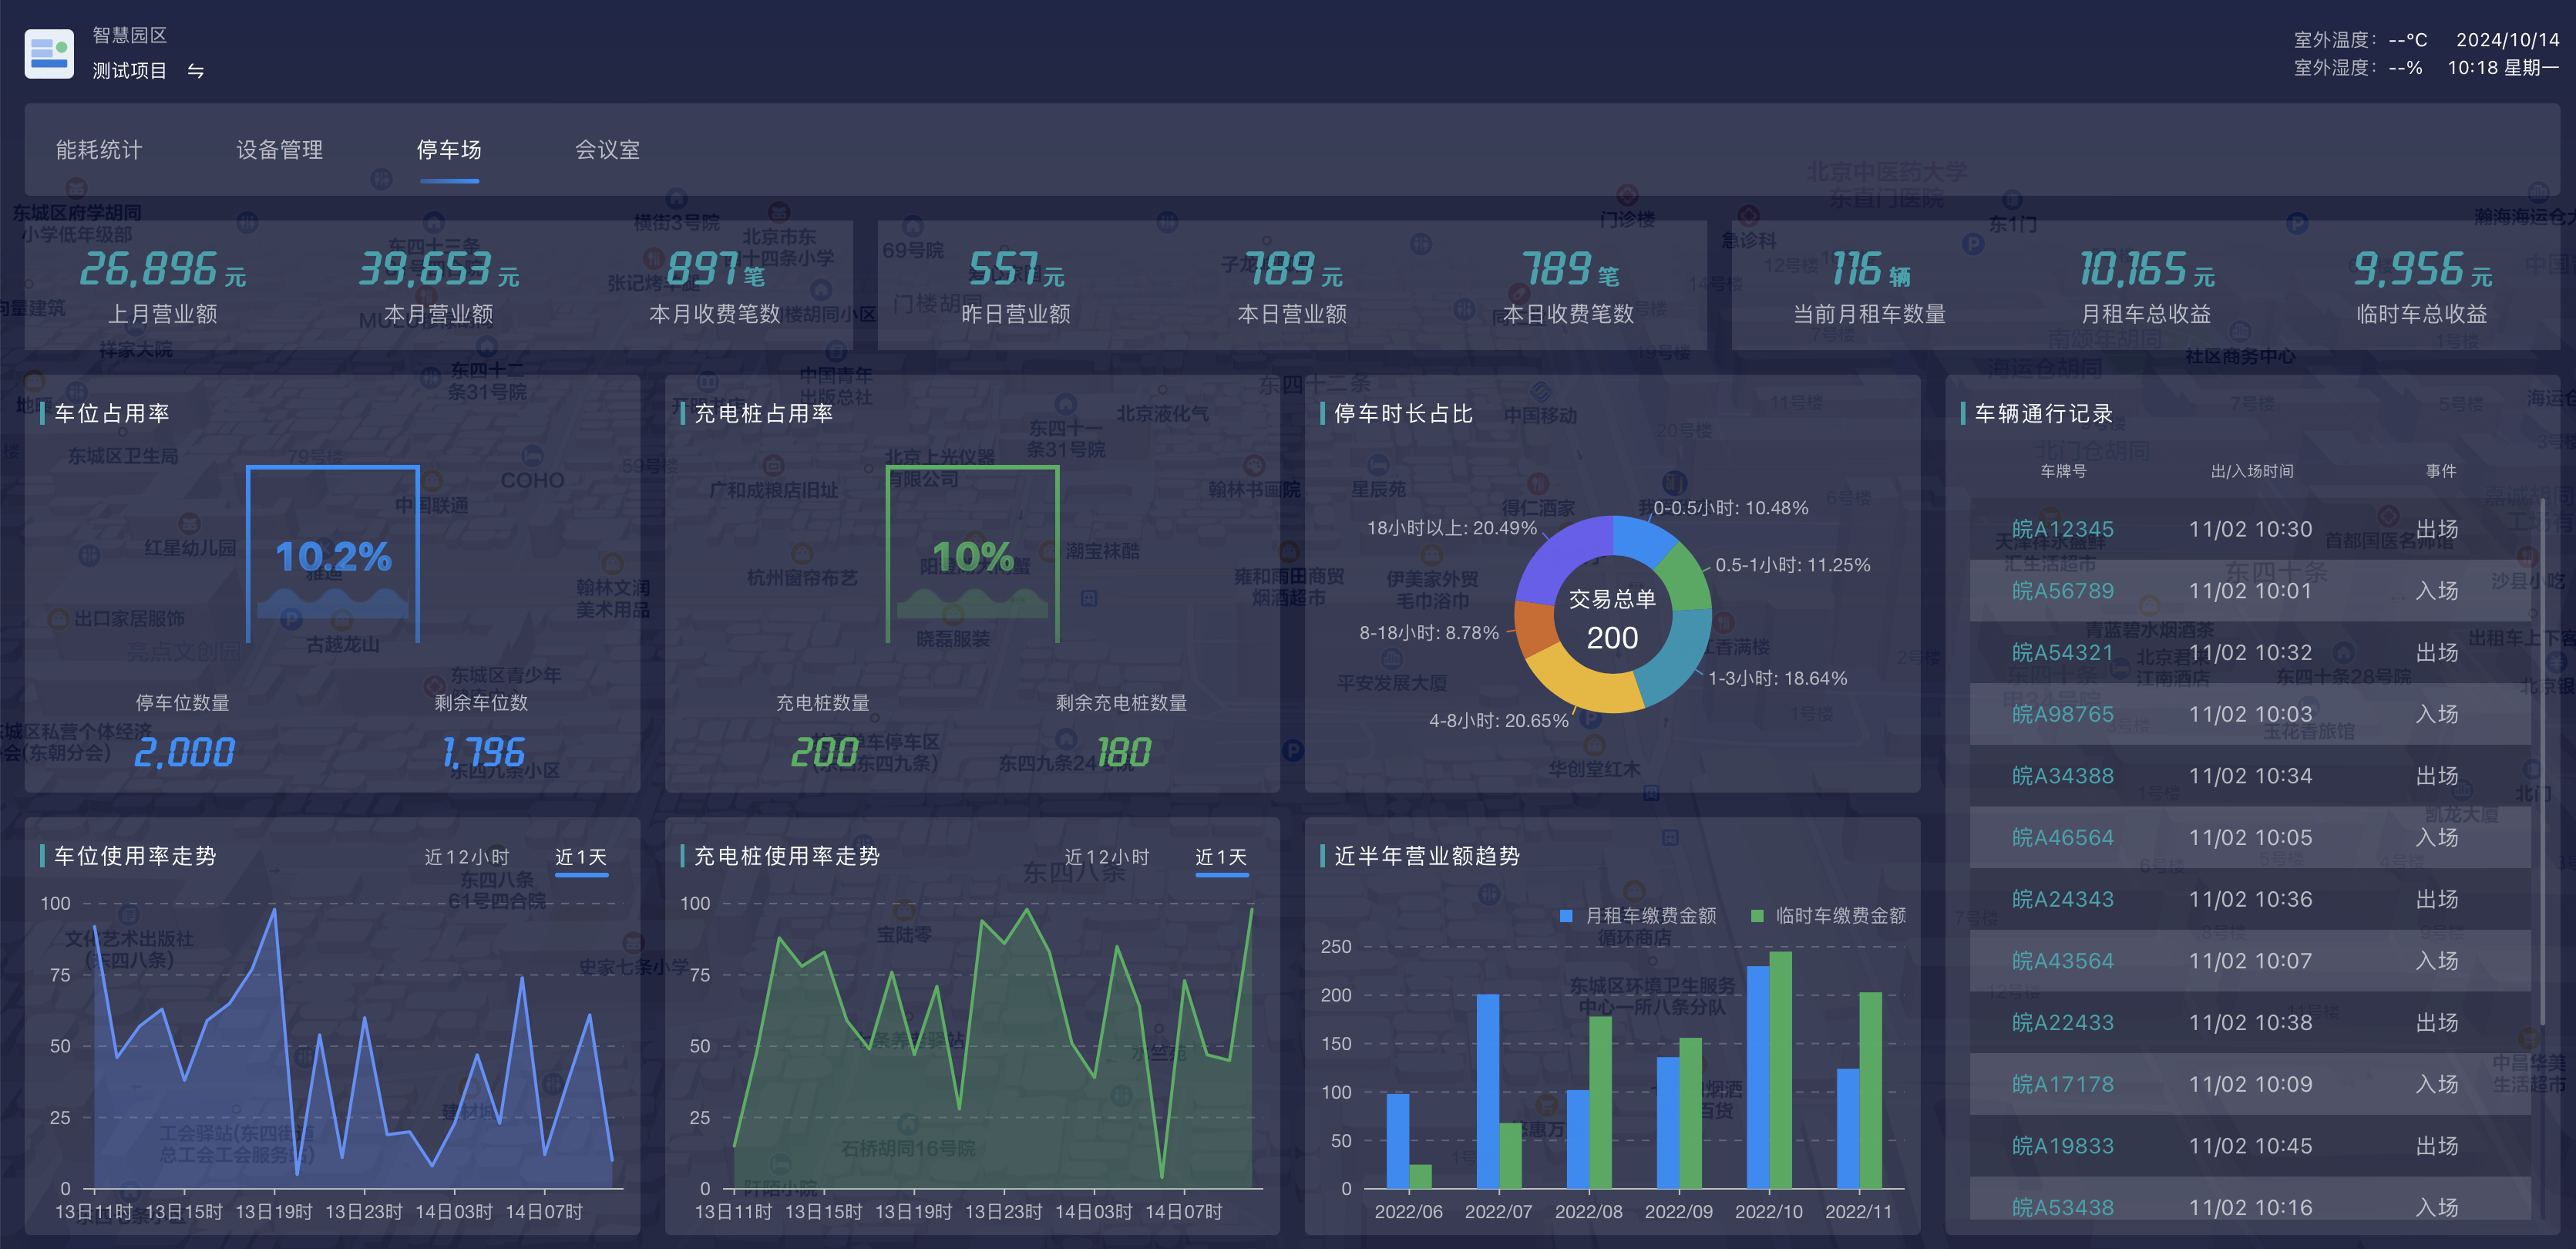The width and height of the screenshot is (2576, 1249).
Task: Click plate number 皖A12345
Action: 2062,529
